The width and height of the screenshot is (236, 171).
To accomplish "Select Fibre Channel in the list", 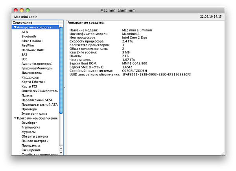I will [32, 41].
